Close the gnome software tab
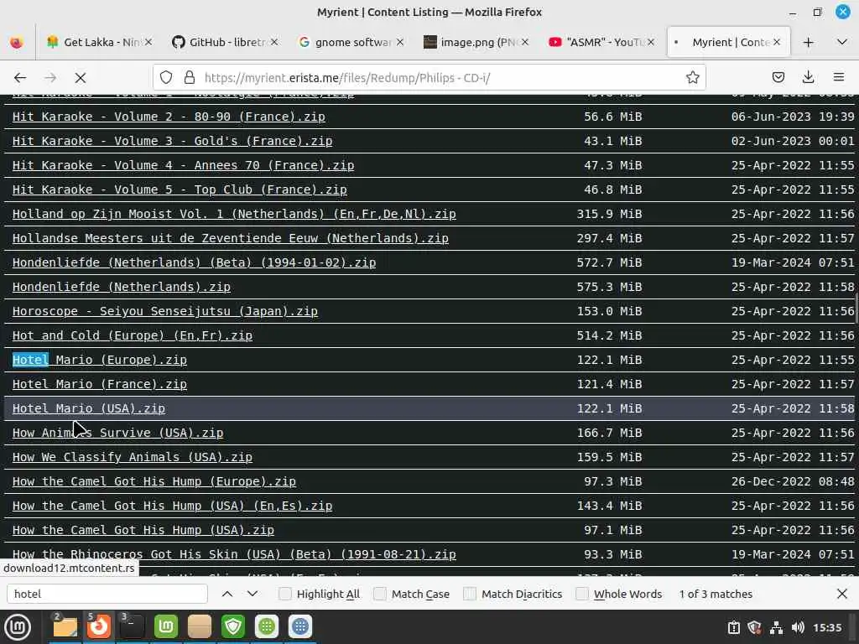 tap(400, 42)
